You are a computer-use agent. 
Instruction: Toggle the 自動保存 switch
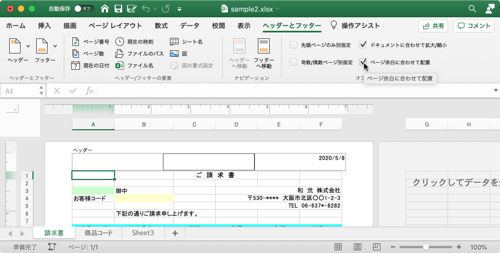point(84,9)
